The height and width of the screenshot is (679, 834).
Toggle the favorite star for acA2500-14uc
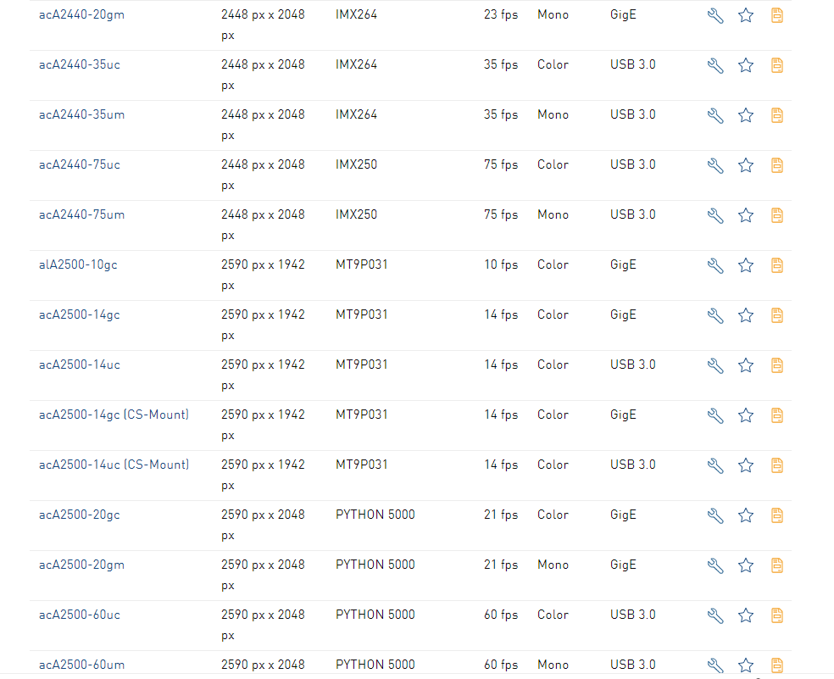(x=746, y=365)
